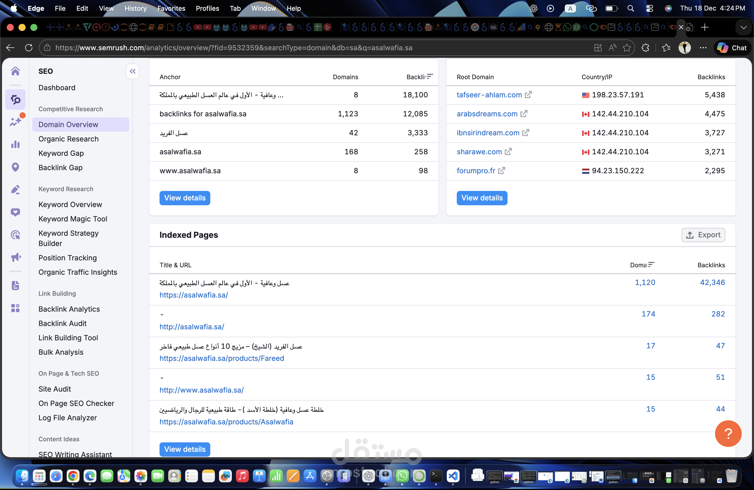Click the Semrush home icon in left rail
The height and width of the screenshot is (490, 754).
tap(15, 71)
